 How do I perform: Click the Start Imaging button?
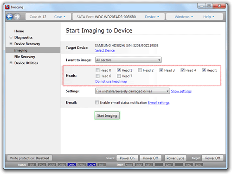click(x=107, y=115)
